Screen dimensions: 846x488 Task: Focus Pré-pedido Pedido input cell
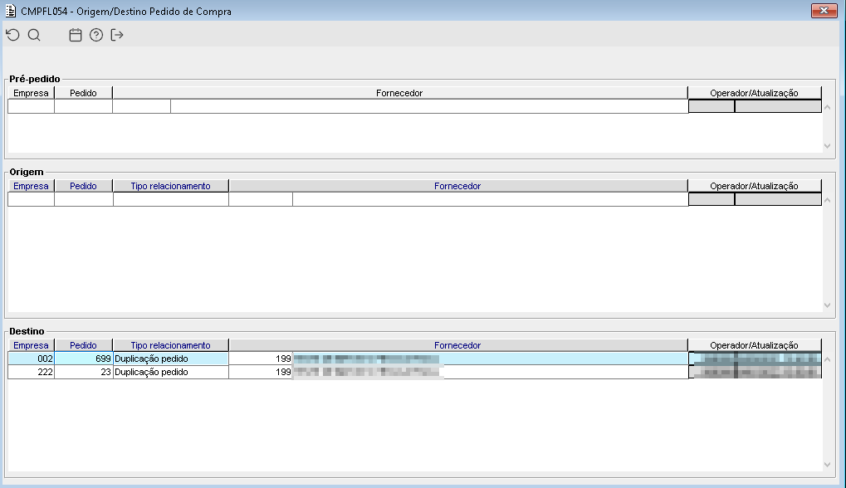click(x=84, y=106)
